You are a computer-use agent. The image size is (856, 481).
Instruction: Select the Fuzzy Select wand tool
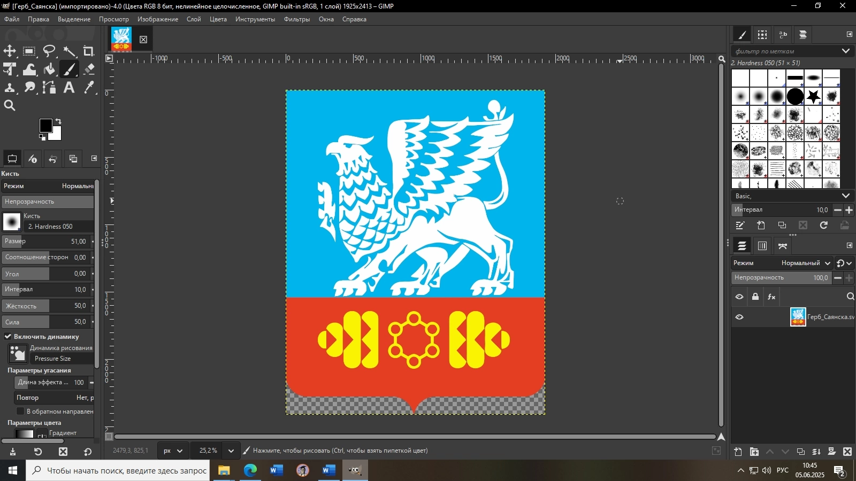pyautogui.click(x=70, y=51)
